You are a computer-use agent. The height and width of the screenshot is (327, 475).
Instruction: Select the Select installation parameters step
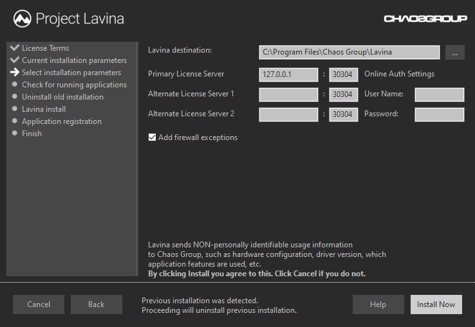point(71,73)
